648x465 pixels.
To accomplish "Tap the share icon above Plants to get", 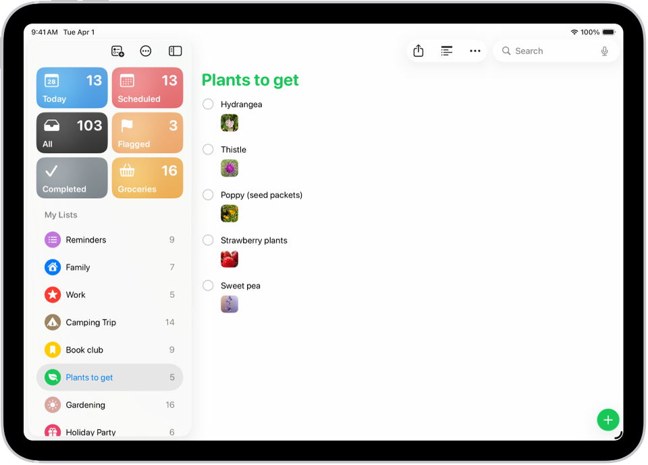I will point(418,51).
